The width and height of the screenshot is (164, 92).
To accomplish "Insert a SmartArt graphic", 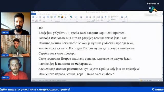I will pos(59,18).
